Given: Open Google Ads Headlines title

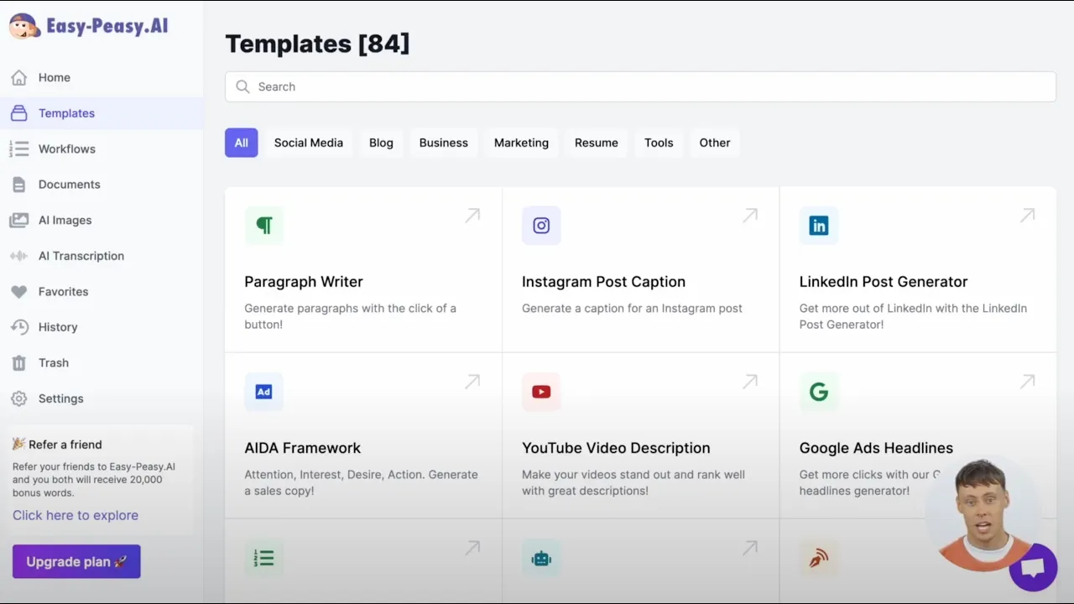Looking at the screenshot, I should coord(876,448).
